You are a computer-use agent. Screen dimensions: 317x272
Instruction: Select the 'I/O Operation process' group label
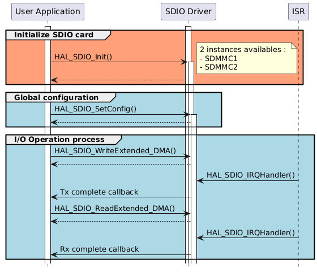pos(59,140)
